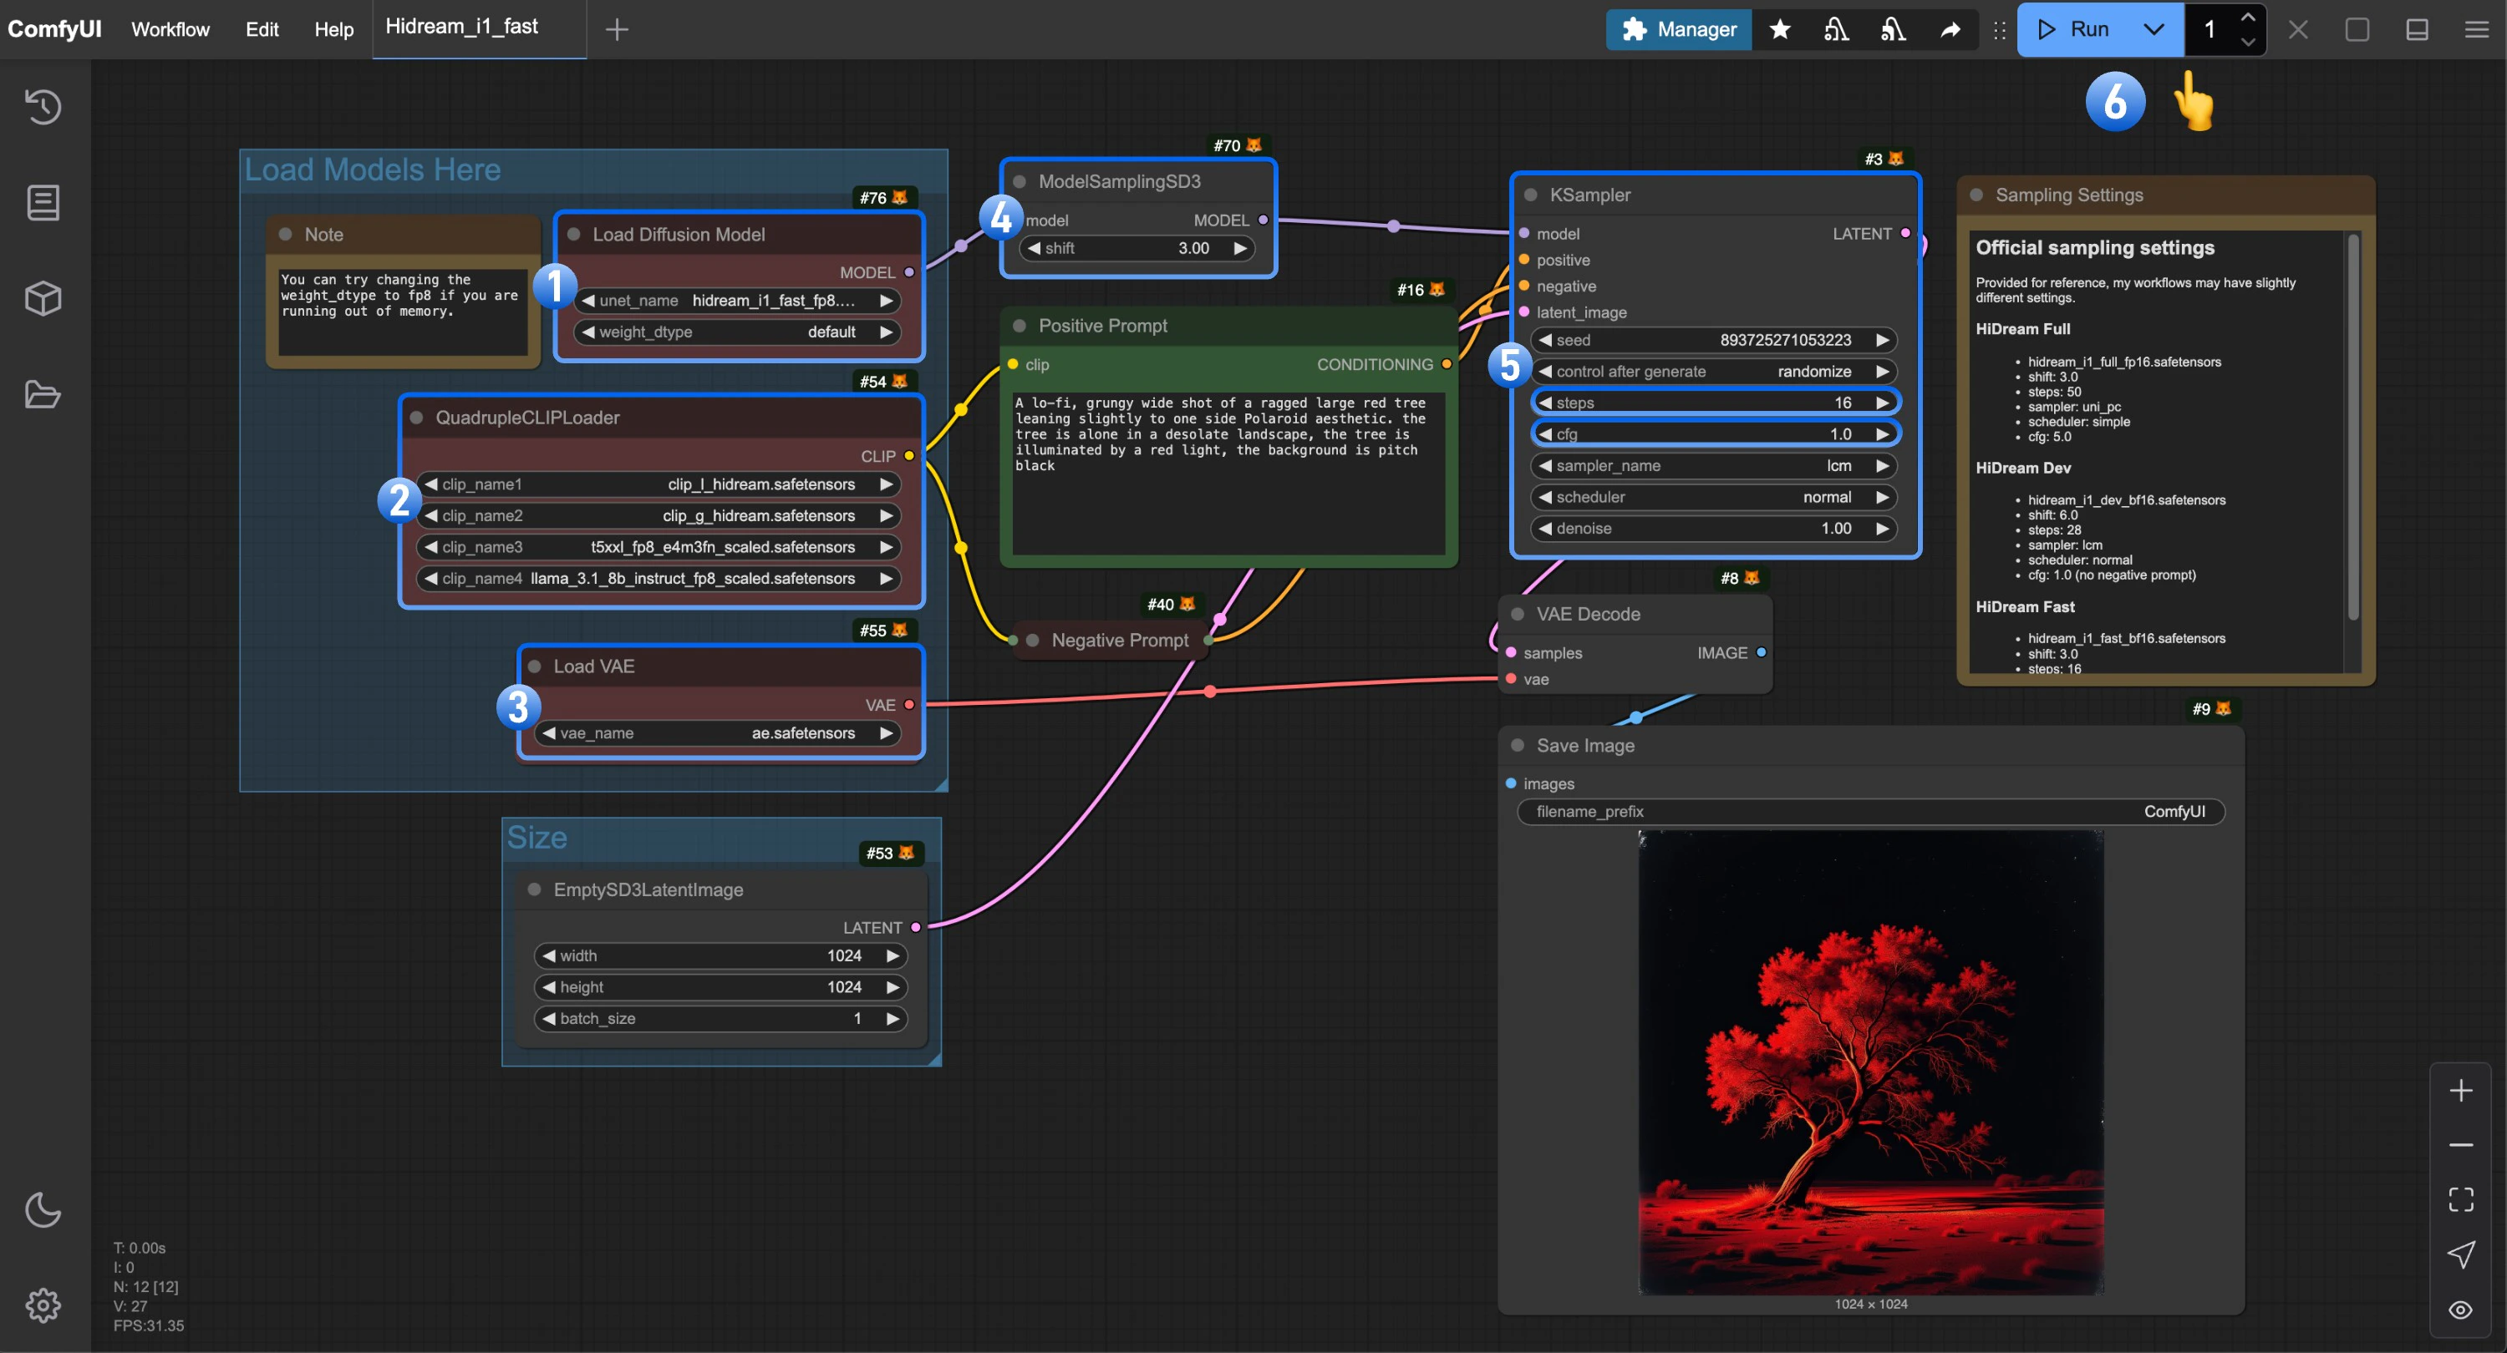Open the queue history panel in sidebar

pyautogui.click(x=43, y=107)
